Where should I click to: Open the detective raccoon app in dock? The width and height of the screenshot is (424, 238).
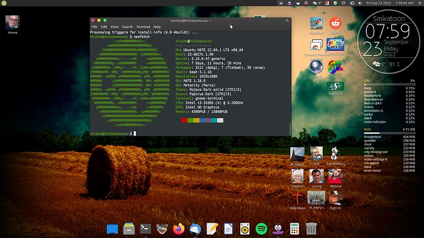tap(162, 229)
